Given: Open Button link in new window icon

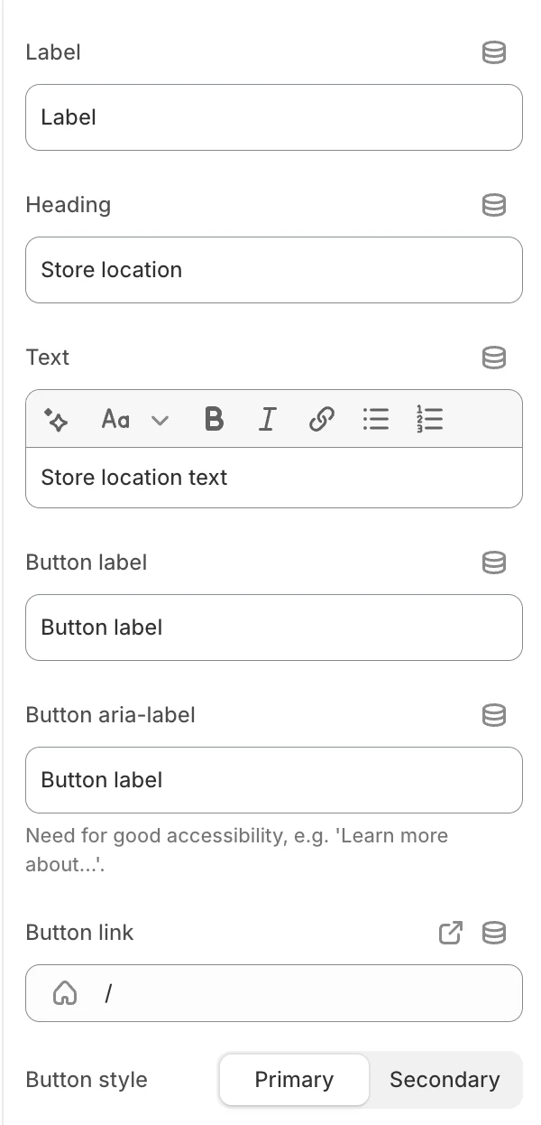Looking at the screenshot, I should [x=451, y=934].
